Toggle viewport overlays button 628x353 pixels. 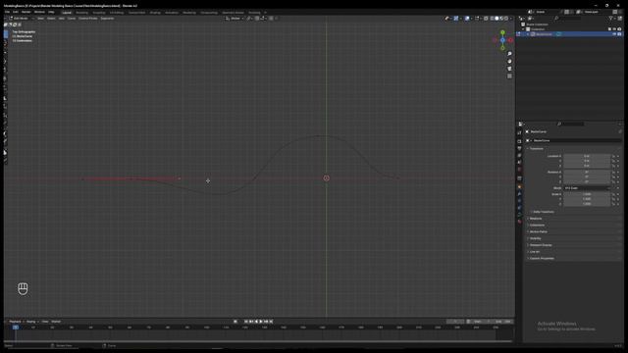click(467, 19)
